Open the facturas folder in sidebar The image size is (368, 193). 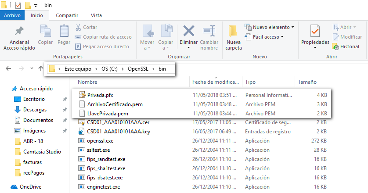tap(32, 162)
